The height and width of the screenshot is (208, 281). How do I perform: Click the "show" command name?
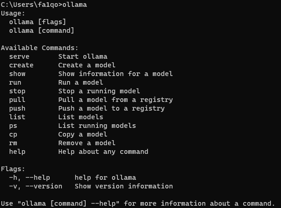pos(17,74)
